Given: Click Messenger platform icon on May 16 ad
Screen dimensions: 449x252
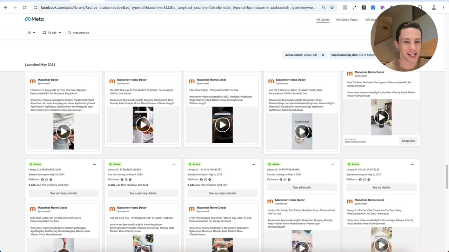Looking at the screenshot, I should click(x=51, y=180).
